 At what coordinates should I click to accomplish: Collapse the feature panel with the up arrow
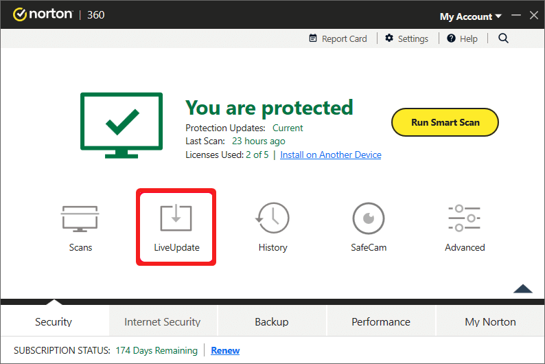pos(523,288)
